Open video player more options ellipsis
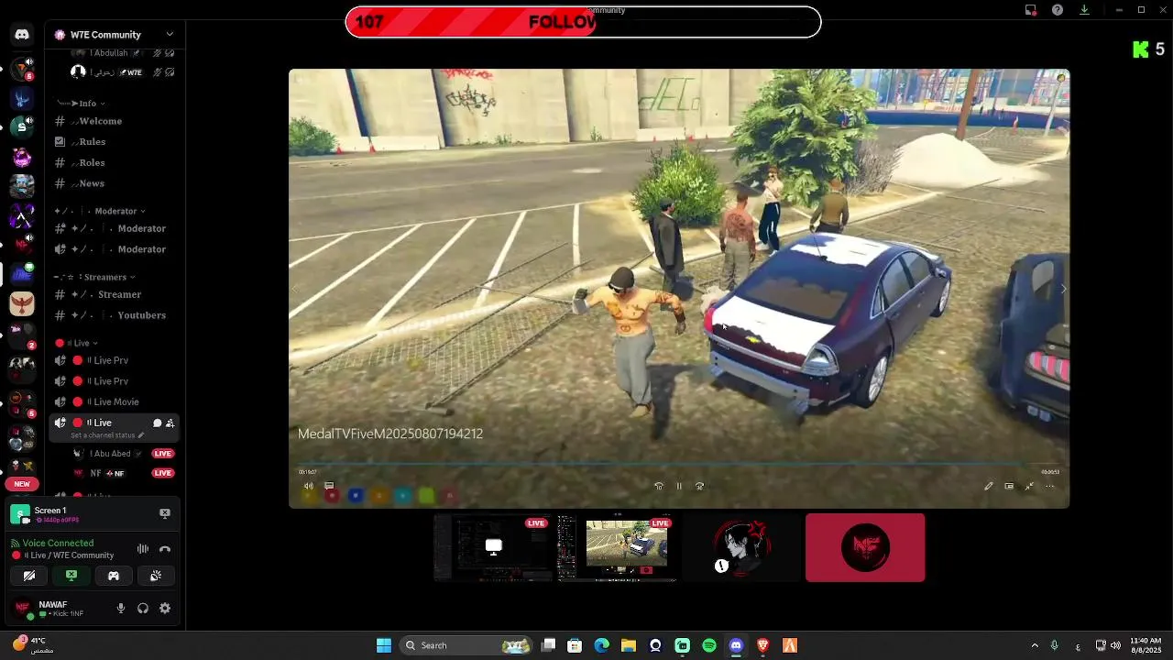This screenshot has height=660, width=1173. pyautogui.click(x=1050, y=486)
